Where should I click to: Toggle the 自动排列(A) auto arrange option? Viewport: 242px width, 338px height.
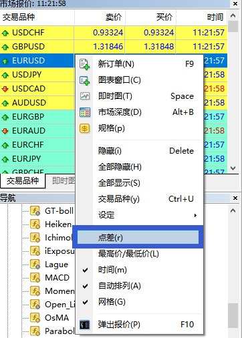pyautogui.click(x=139, y=286)
